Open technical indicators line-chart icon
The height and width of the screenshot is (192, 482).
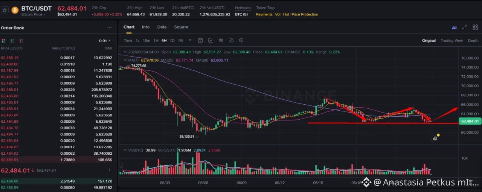click(x=210, y=40)
